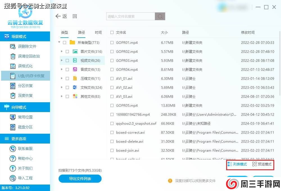Click the 导出文件列表 button
Image resolution: width=281 pixels, height=191 pixels.
point(80,179)
